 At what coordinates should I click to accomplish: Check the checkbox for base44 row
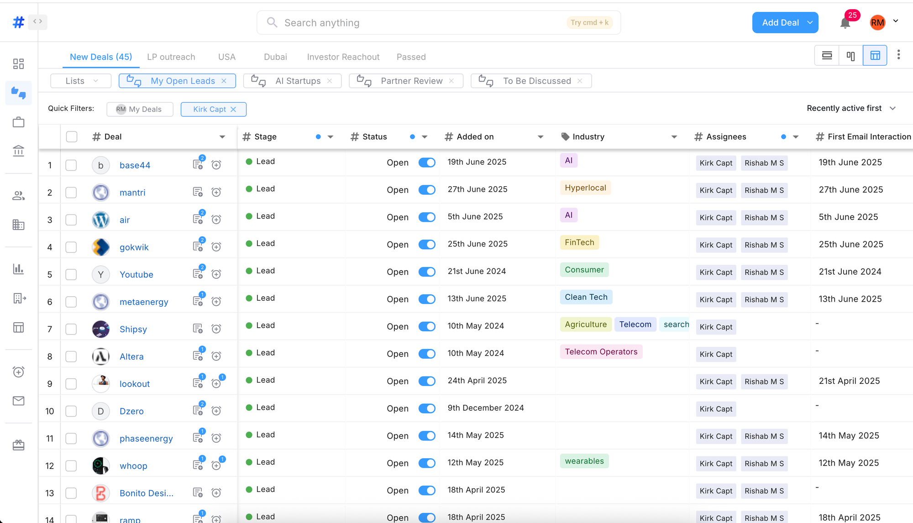coord(71,165)
